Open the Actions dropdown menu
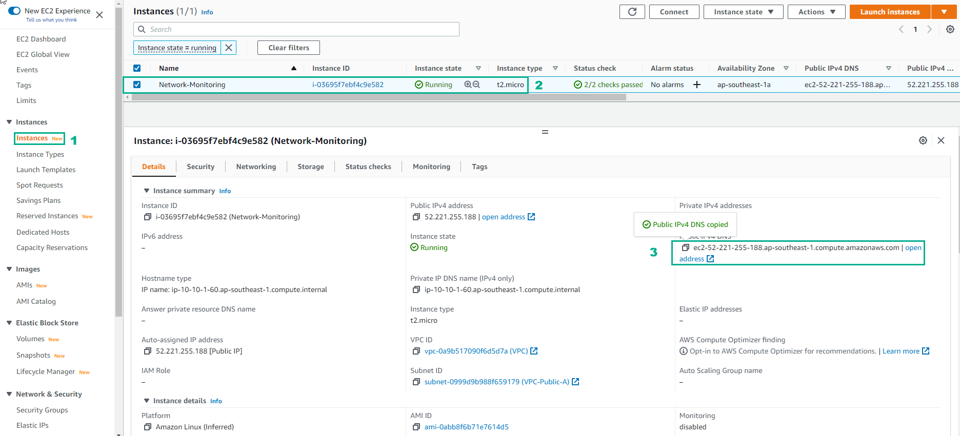 [816, 12]
